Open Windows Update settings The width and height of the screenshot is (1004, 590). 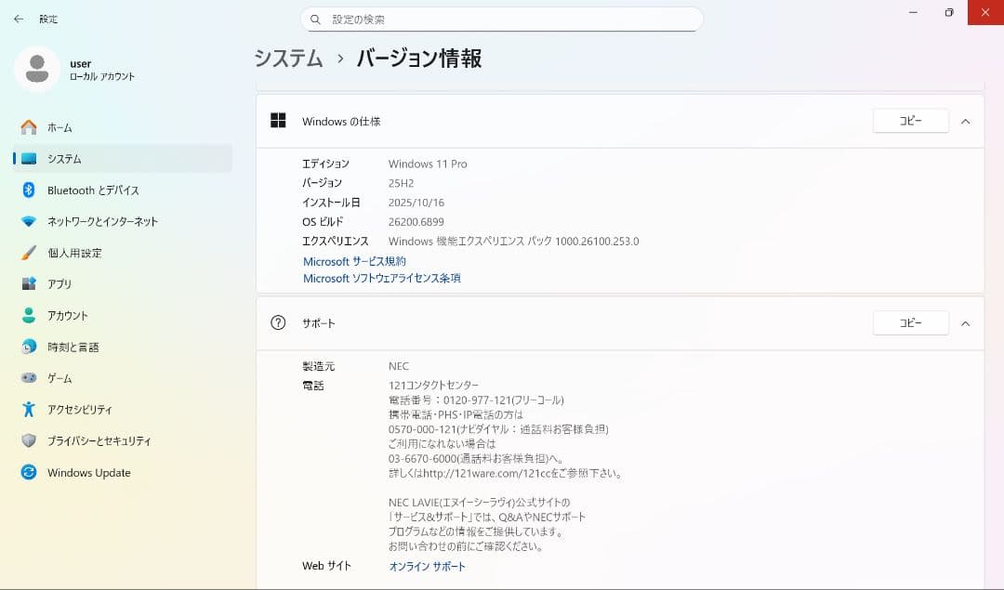pos(88,473)
